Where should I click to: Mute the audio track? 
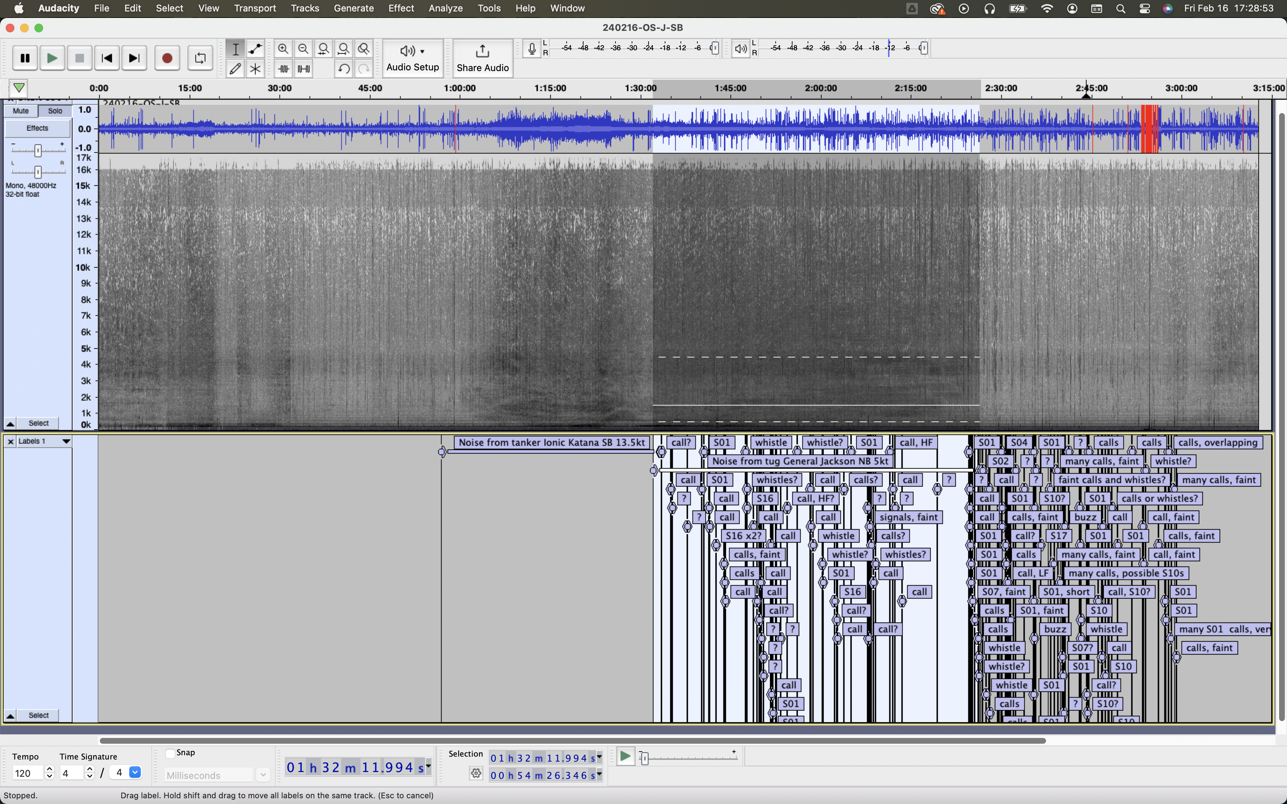(x=21, y=111)
